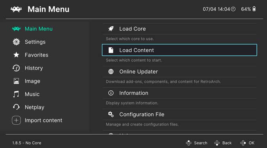Image resolution: width=267 pixels, height=148 pixels.
Task: Click the clock icon beside the time
Action: click(x=233, y=9)
